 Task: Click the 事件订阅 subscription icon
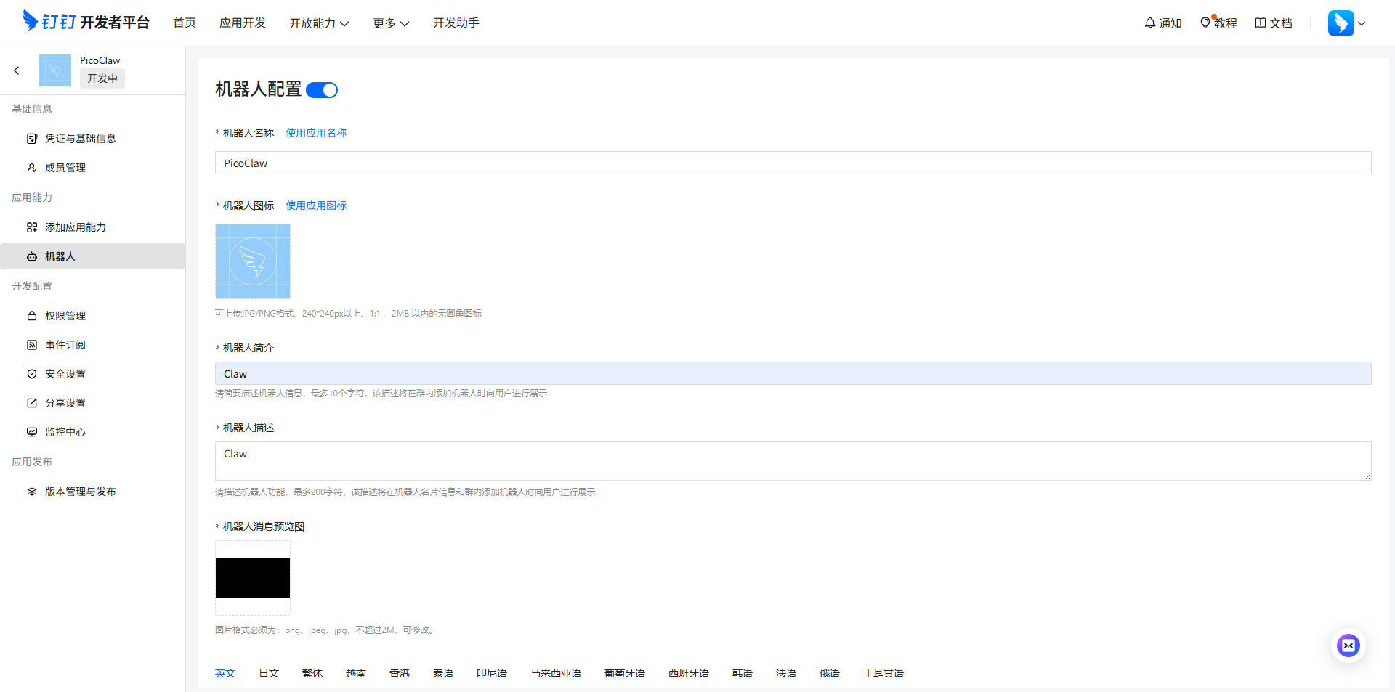click(32, 344)
